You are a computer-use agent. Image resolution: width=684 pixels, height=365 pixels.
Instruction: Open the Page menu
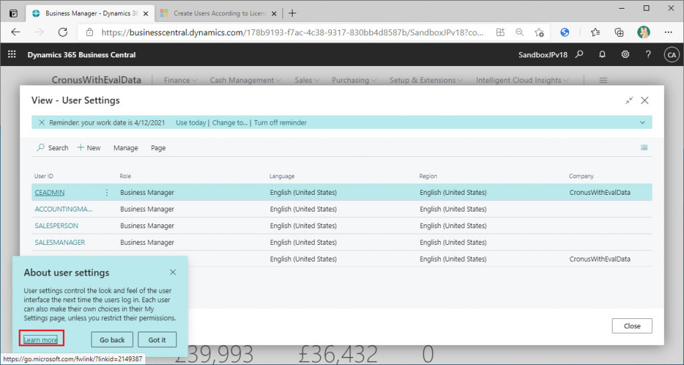[x=158, y=148]
